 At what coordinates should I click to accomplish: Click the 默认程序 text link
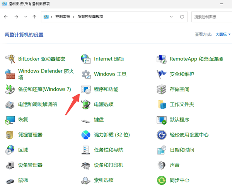click(x=179, y=120)
